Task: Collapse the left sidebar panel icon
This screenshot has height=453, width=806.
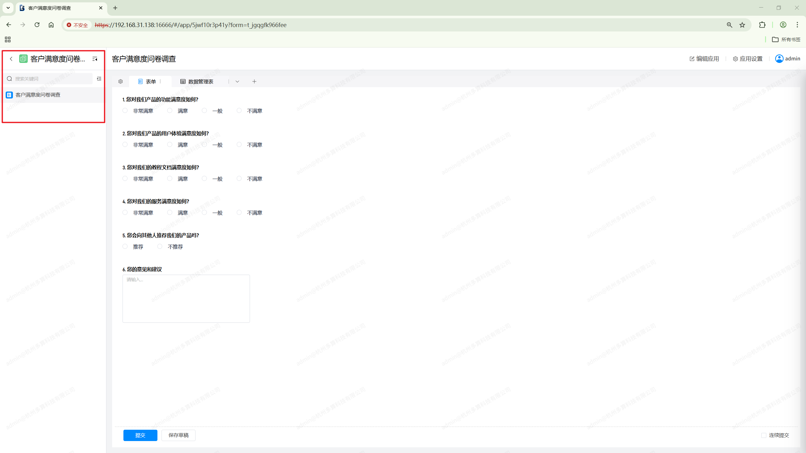Action: pyautogui.click(x=95, y=59)
